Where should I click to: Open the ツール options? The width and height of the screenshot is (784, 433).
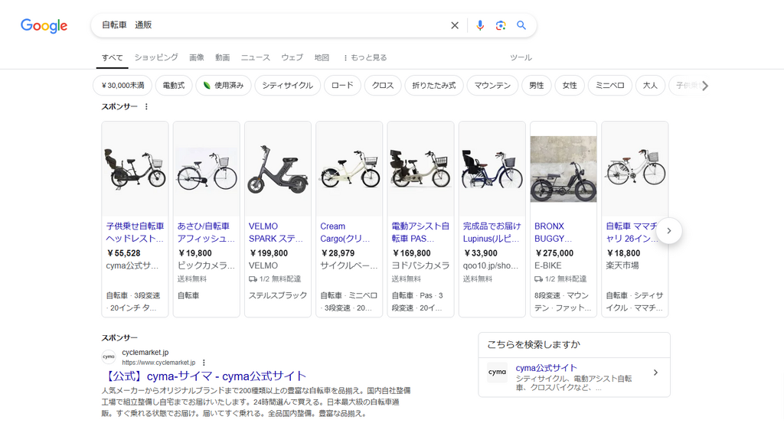point(521,57)
